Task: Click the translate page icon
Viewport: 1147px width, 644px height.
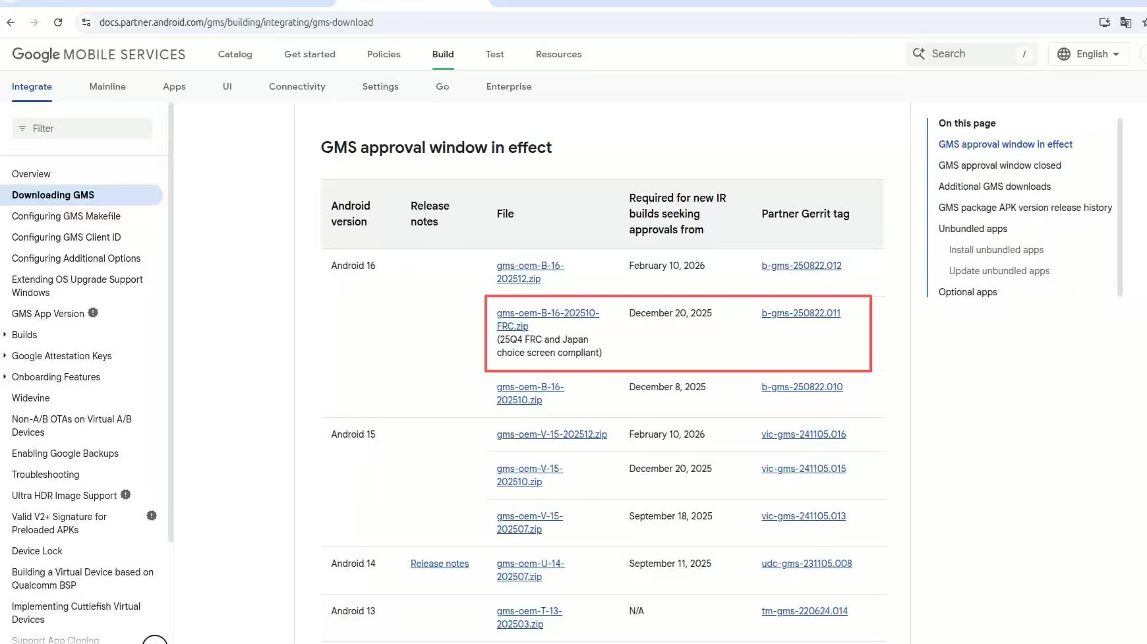Action: (1126, 22)
